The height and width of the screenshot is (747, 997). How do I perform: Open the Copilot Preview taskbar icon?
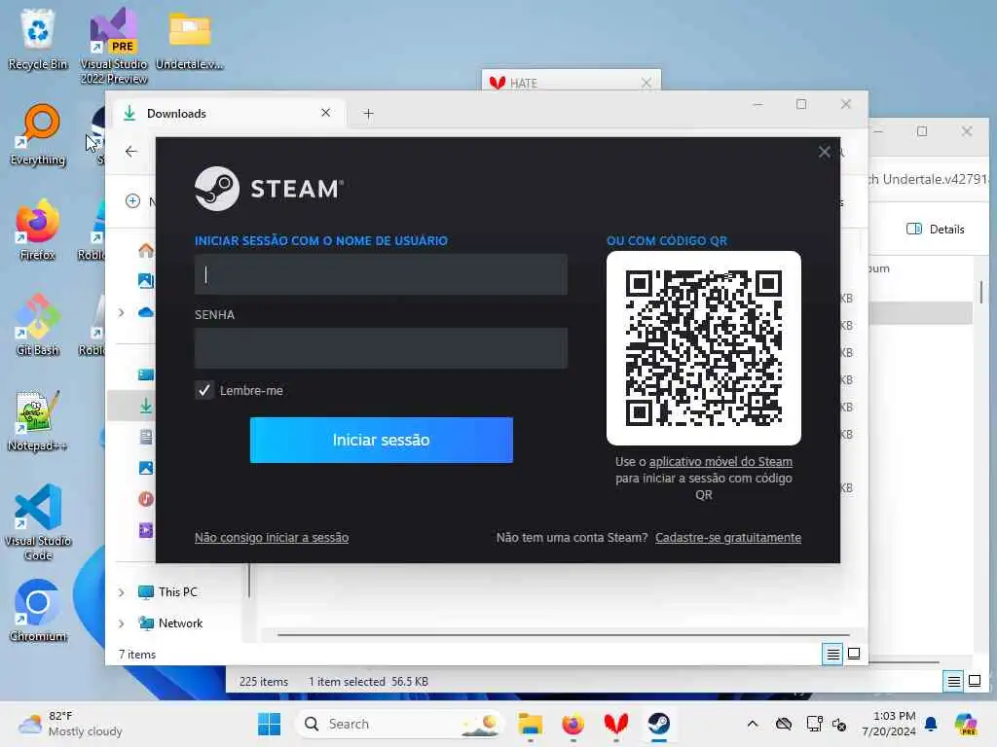[966, 724]
